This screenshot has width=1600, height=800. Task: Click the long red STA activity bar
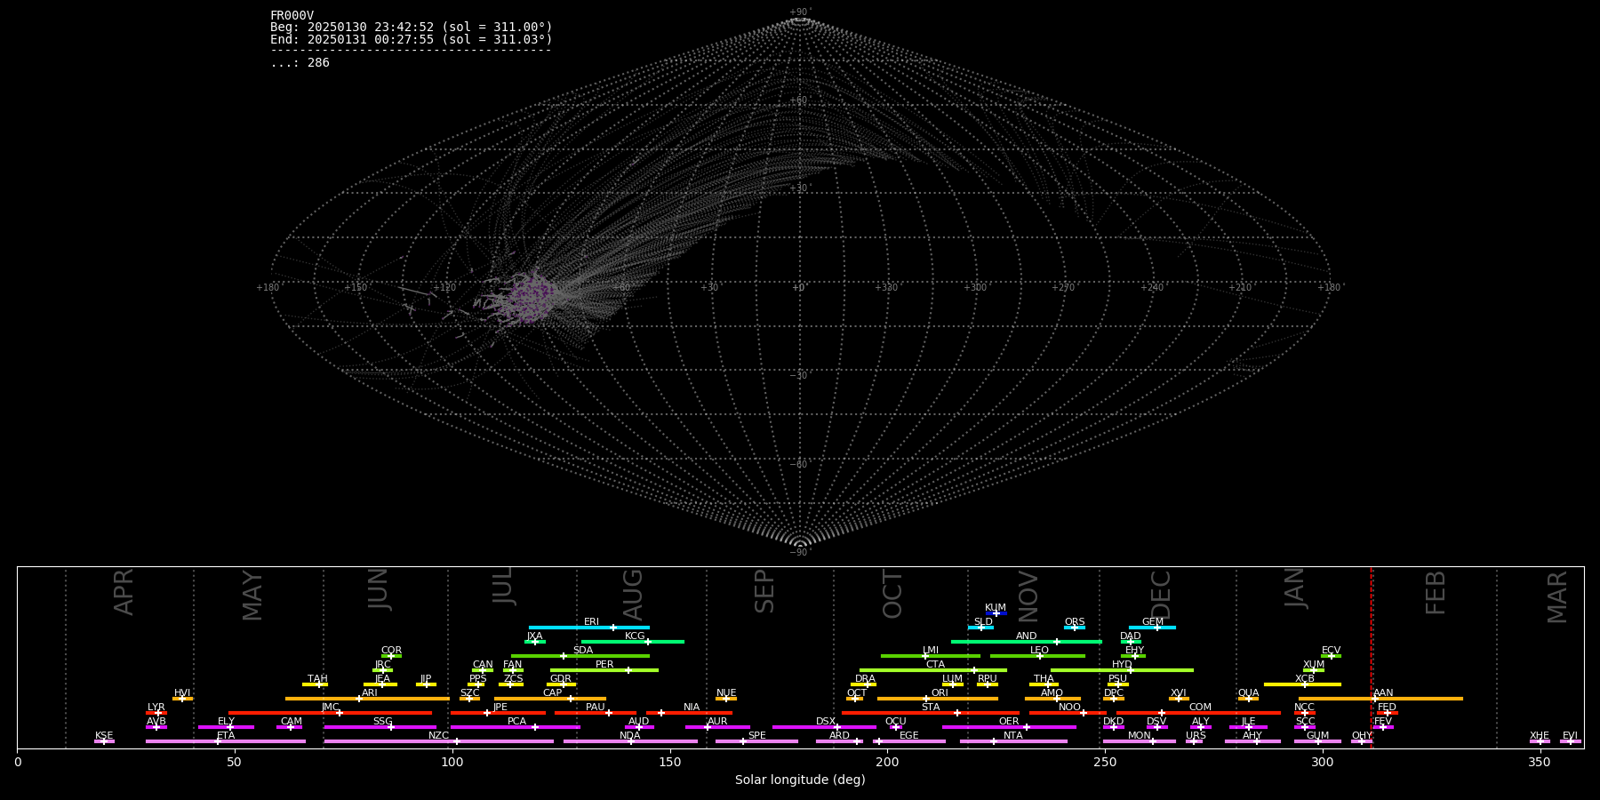(x=931, y=713)
